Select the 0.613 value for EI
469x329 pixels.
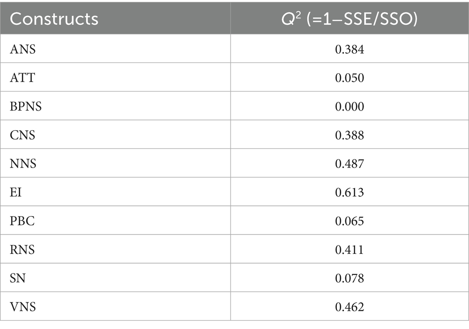(x=350, y=192)
